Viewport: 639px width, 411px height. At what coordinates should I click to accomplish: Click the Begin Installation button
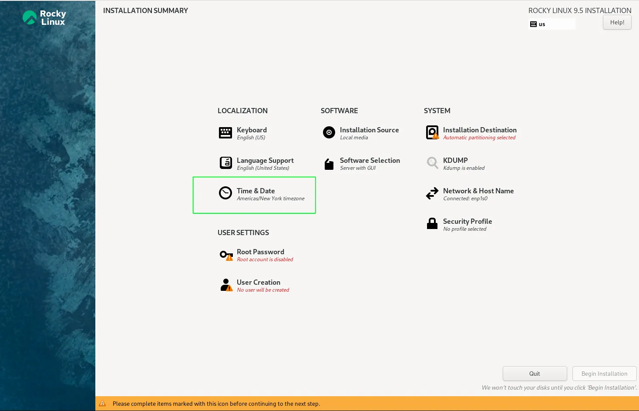(604, 374)
